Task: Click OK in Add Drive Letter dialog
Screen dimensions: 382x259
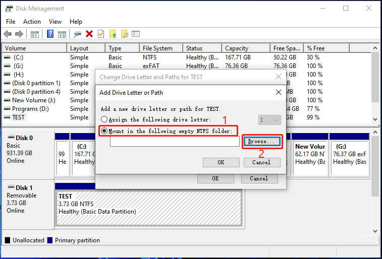Action: pos(221,162)
